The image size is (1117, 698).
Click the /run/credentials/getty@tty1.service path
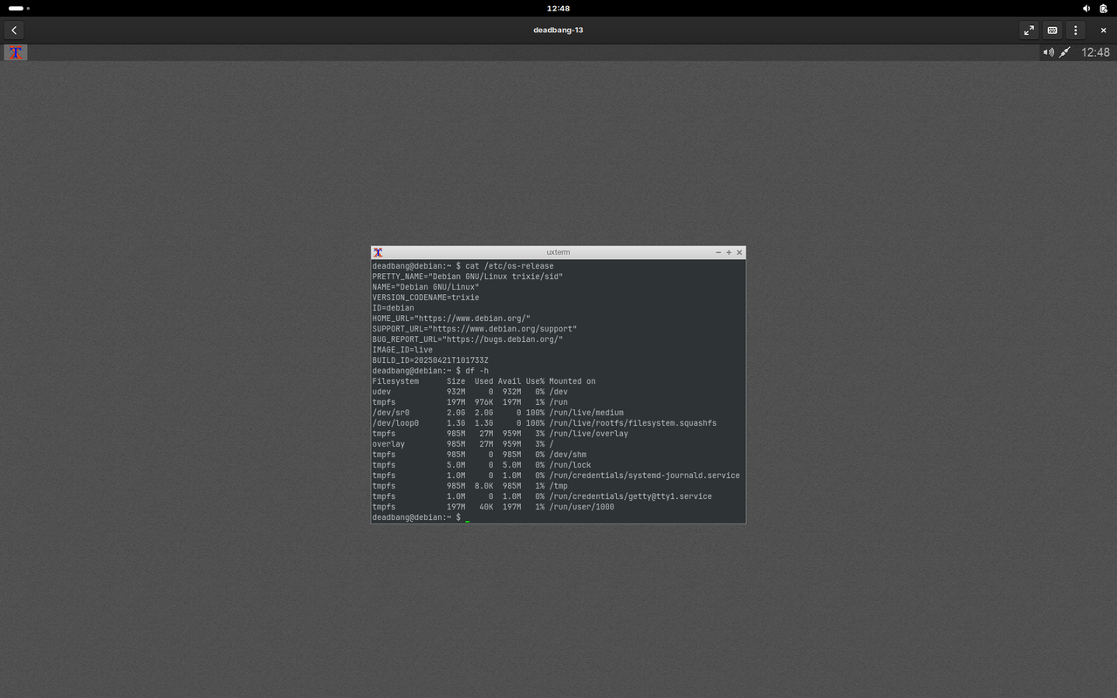point(631,496)
